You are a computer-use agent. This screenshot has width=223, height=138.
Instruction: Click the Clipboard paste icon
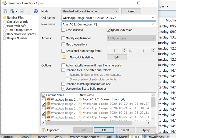(44, 130)
